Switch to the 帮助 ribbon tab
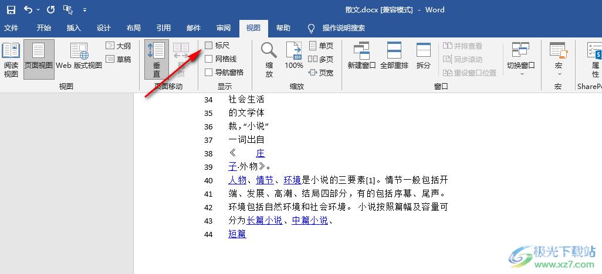Viewport: 602px width, 274px height. pyautogui.click(x=283, y=28)
